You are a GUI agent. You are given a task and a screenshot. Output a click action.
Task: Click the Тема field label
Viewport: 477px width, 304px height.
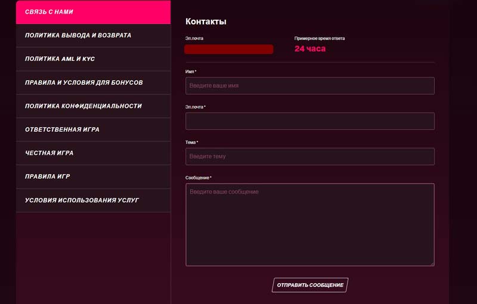(192, 142)
